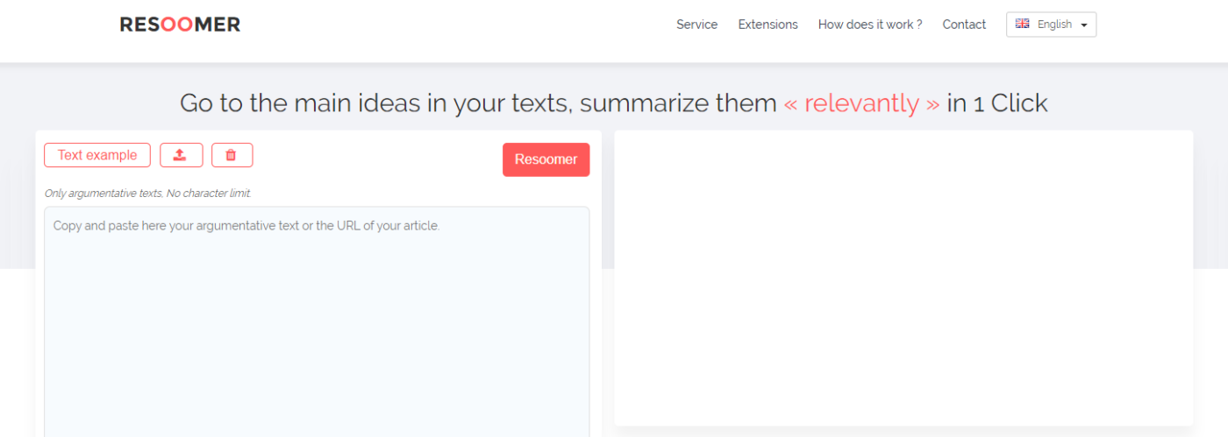Click the trash icon to clear text
This screenshot has height=437, width=1228.
232,155
